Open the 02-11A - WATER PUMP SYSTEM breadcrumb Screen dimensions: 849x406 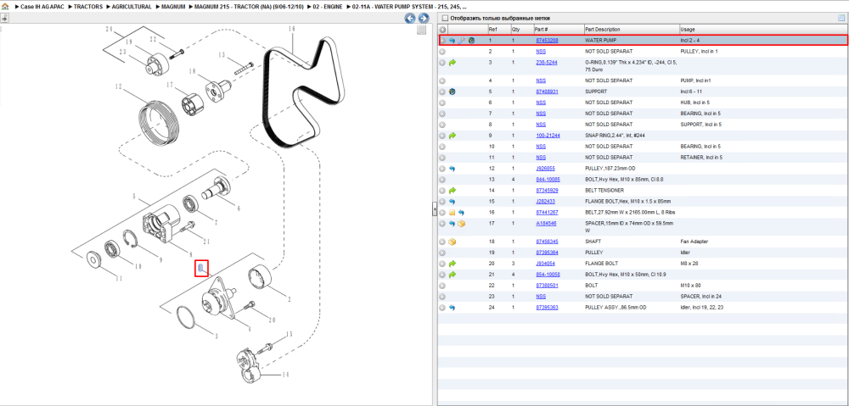pyautogui.click(x=409, y=7)
